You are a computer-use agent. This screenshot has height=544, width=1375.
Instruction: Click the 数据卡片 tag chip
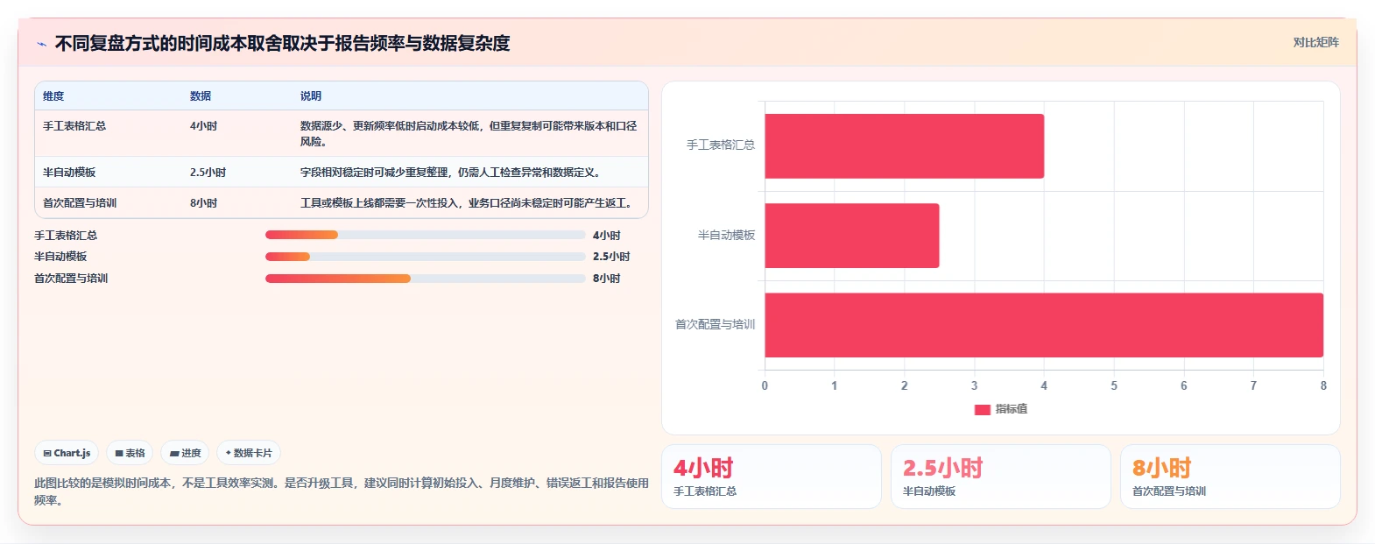point(249,453)
